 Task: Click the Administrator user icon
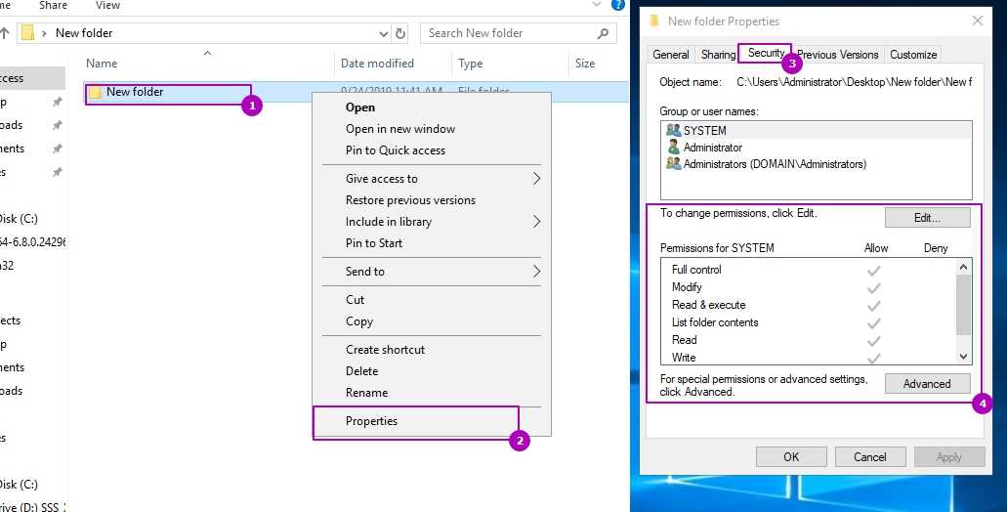click(672, 148)
